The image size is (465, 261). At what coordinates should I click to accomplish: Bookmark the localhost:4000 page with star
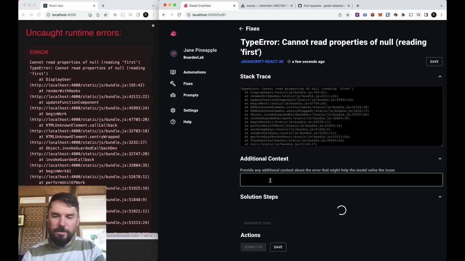pos(105,15)
